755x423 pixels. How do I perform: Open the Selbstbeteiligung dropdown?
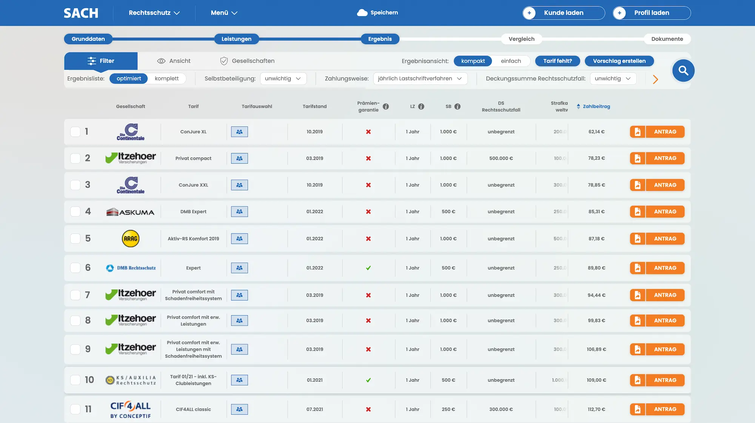[283, 78]
